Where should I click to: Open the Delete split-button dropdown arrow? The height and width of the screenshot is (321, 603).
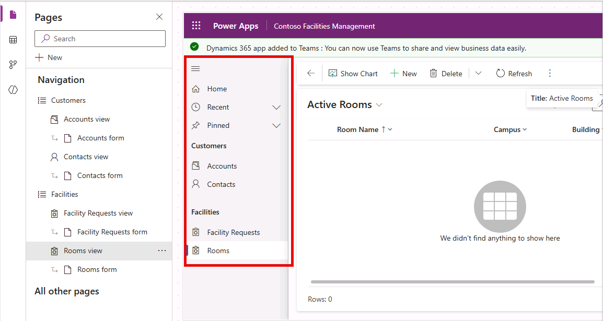[x=478, y=74]
